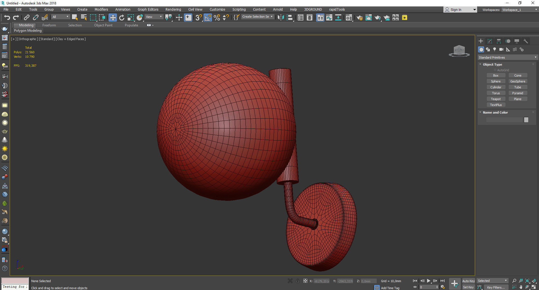Click the Render Production teapot icon

click(x=378, y=18)
